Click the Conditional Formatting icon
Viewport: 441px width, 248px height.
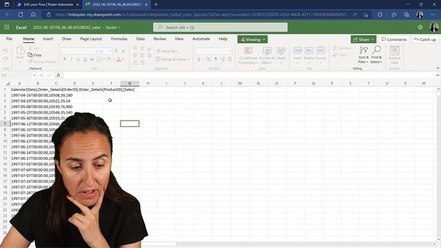pyautogui.click(x=248, y=51)
